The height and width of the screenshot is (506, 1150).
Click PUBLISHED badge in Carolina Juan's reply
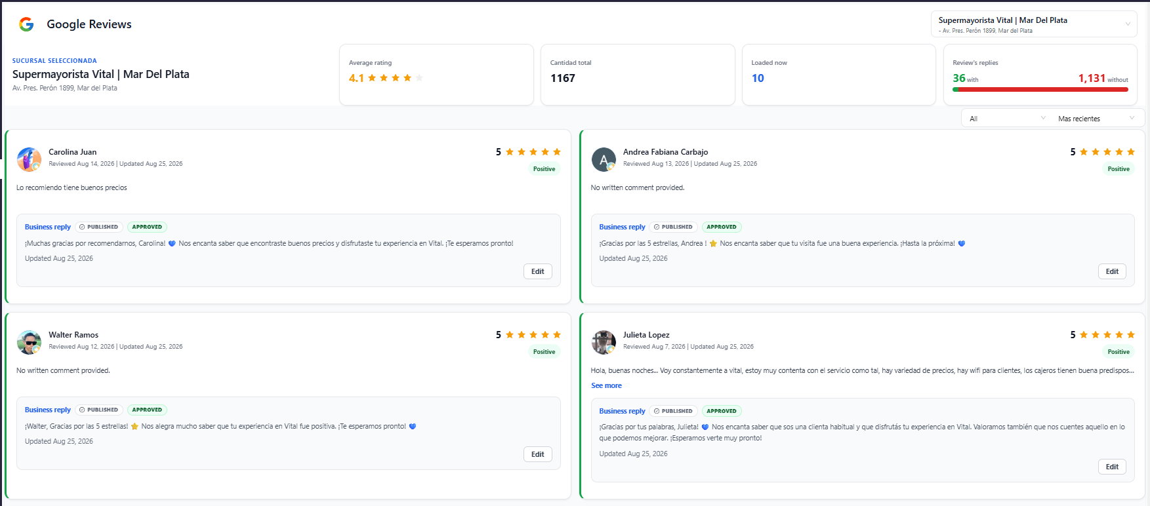tap(99, 227)
